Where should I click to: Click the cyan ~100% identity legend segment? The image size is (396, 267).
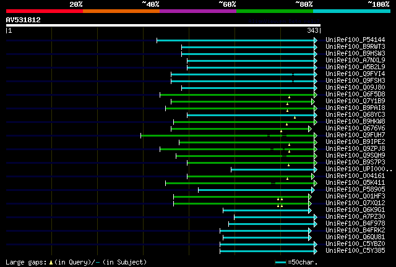tap(351, 11)
